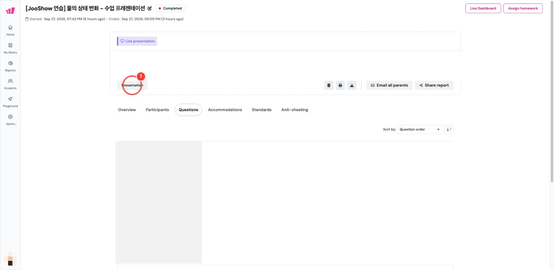Image resolution: width=554 pixels, height=270 pixels.
Task: Select the Questions tab
Action: (188, 110)
